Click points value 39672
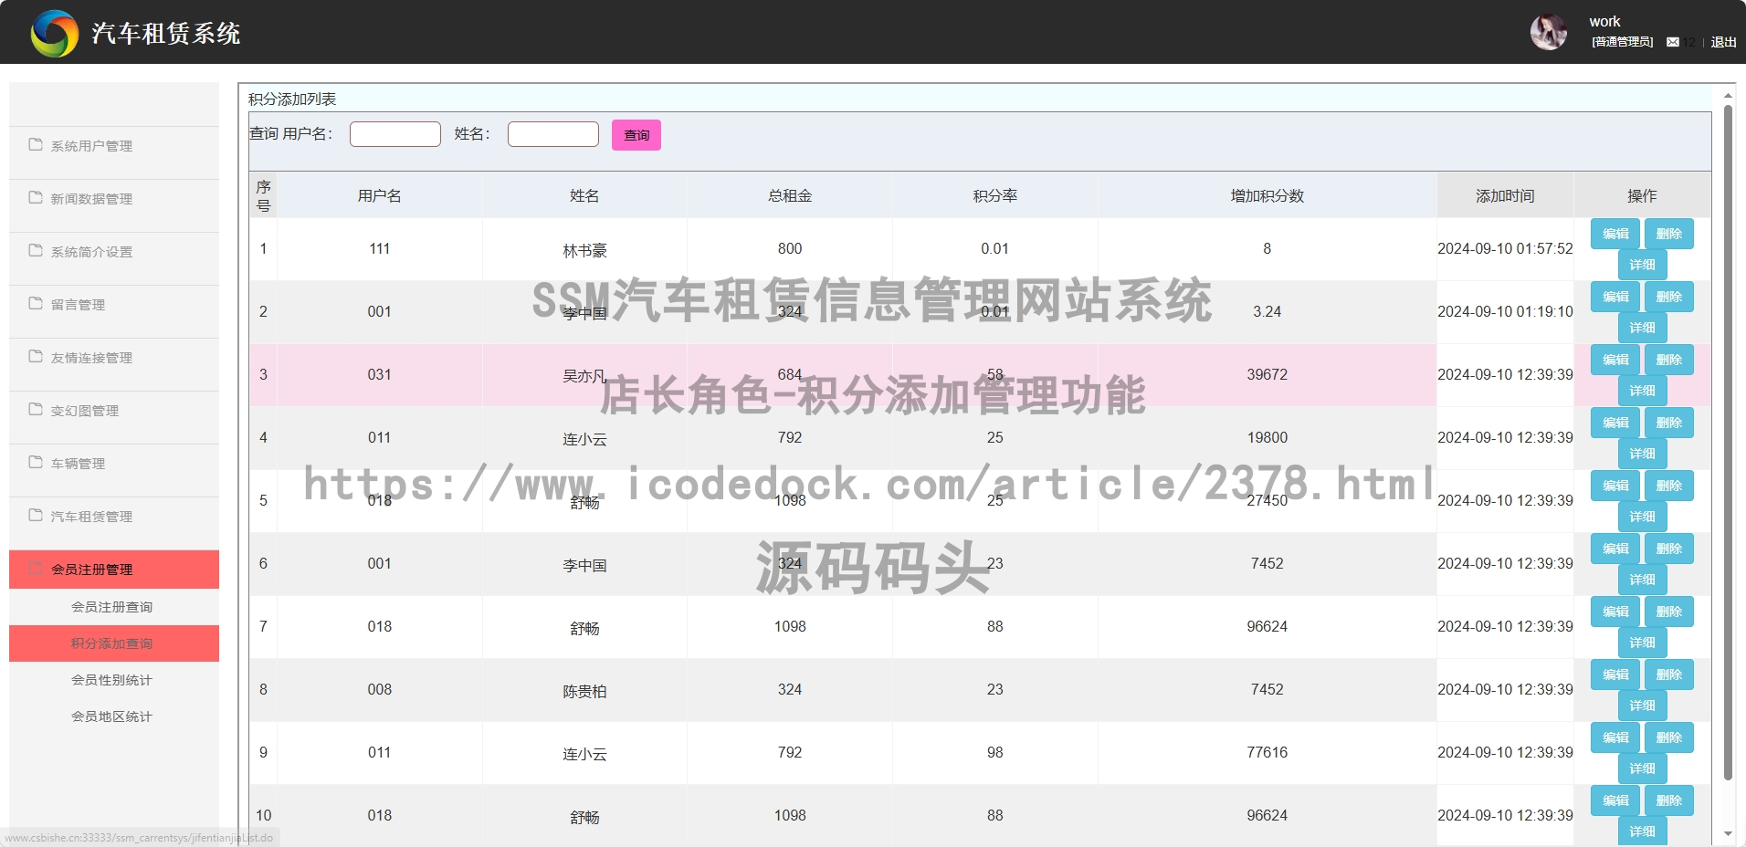 (x=1267, y=374)
